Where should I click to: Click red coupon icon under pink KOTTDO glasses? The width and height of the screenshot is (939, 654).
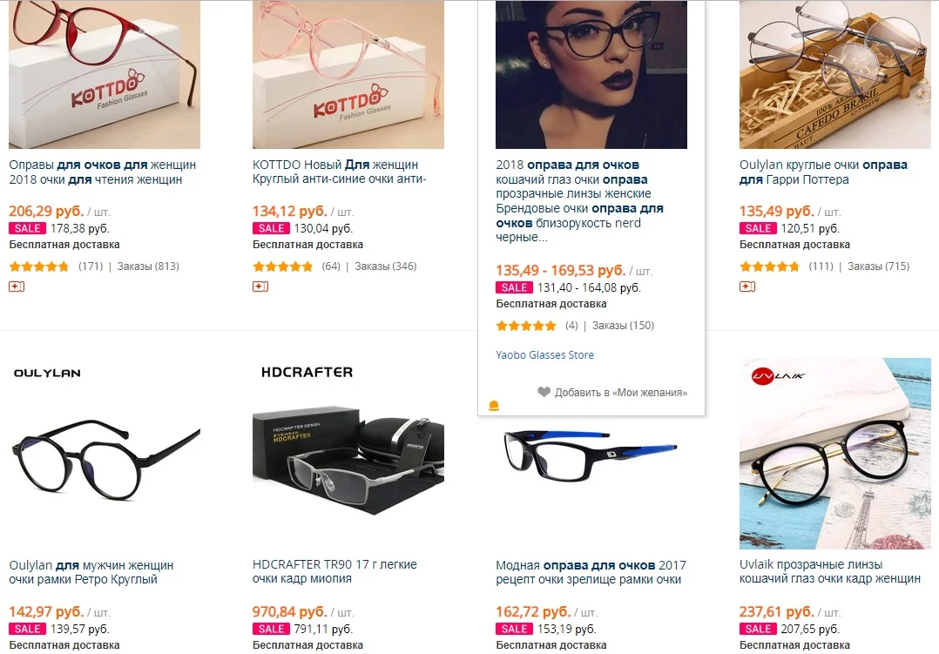point(260,286)
